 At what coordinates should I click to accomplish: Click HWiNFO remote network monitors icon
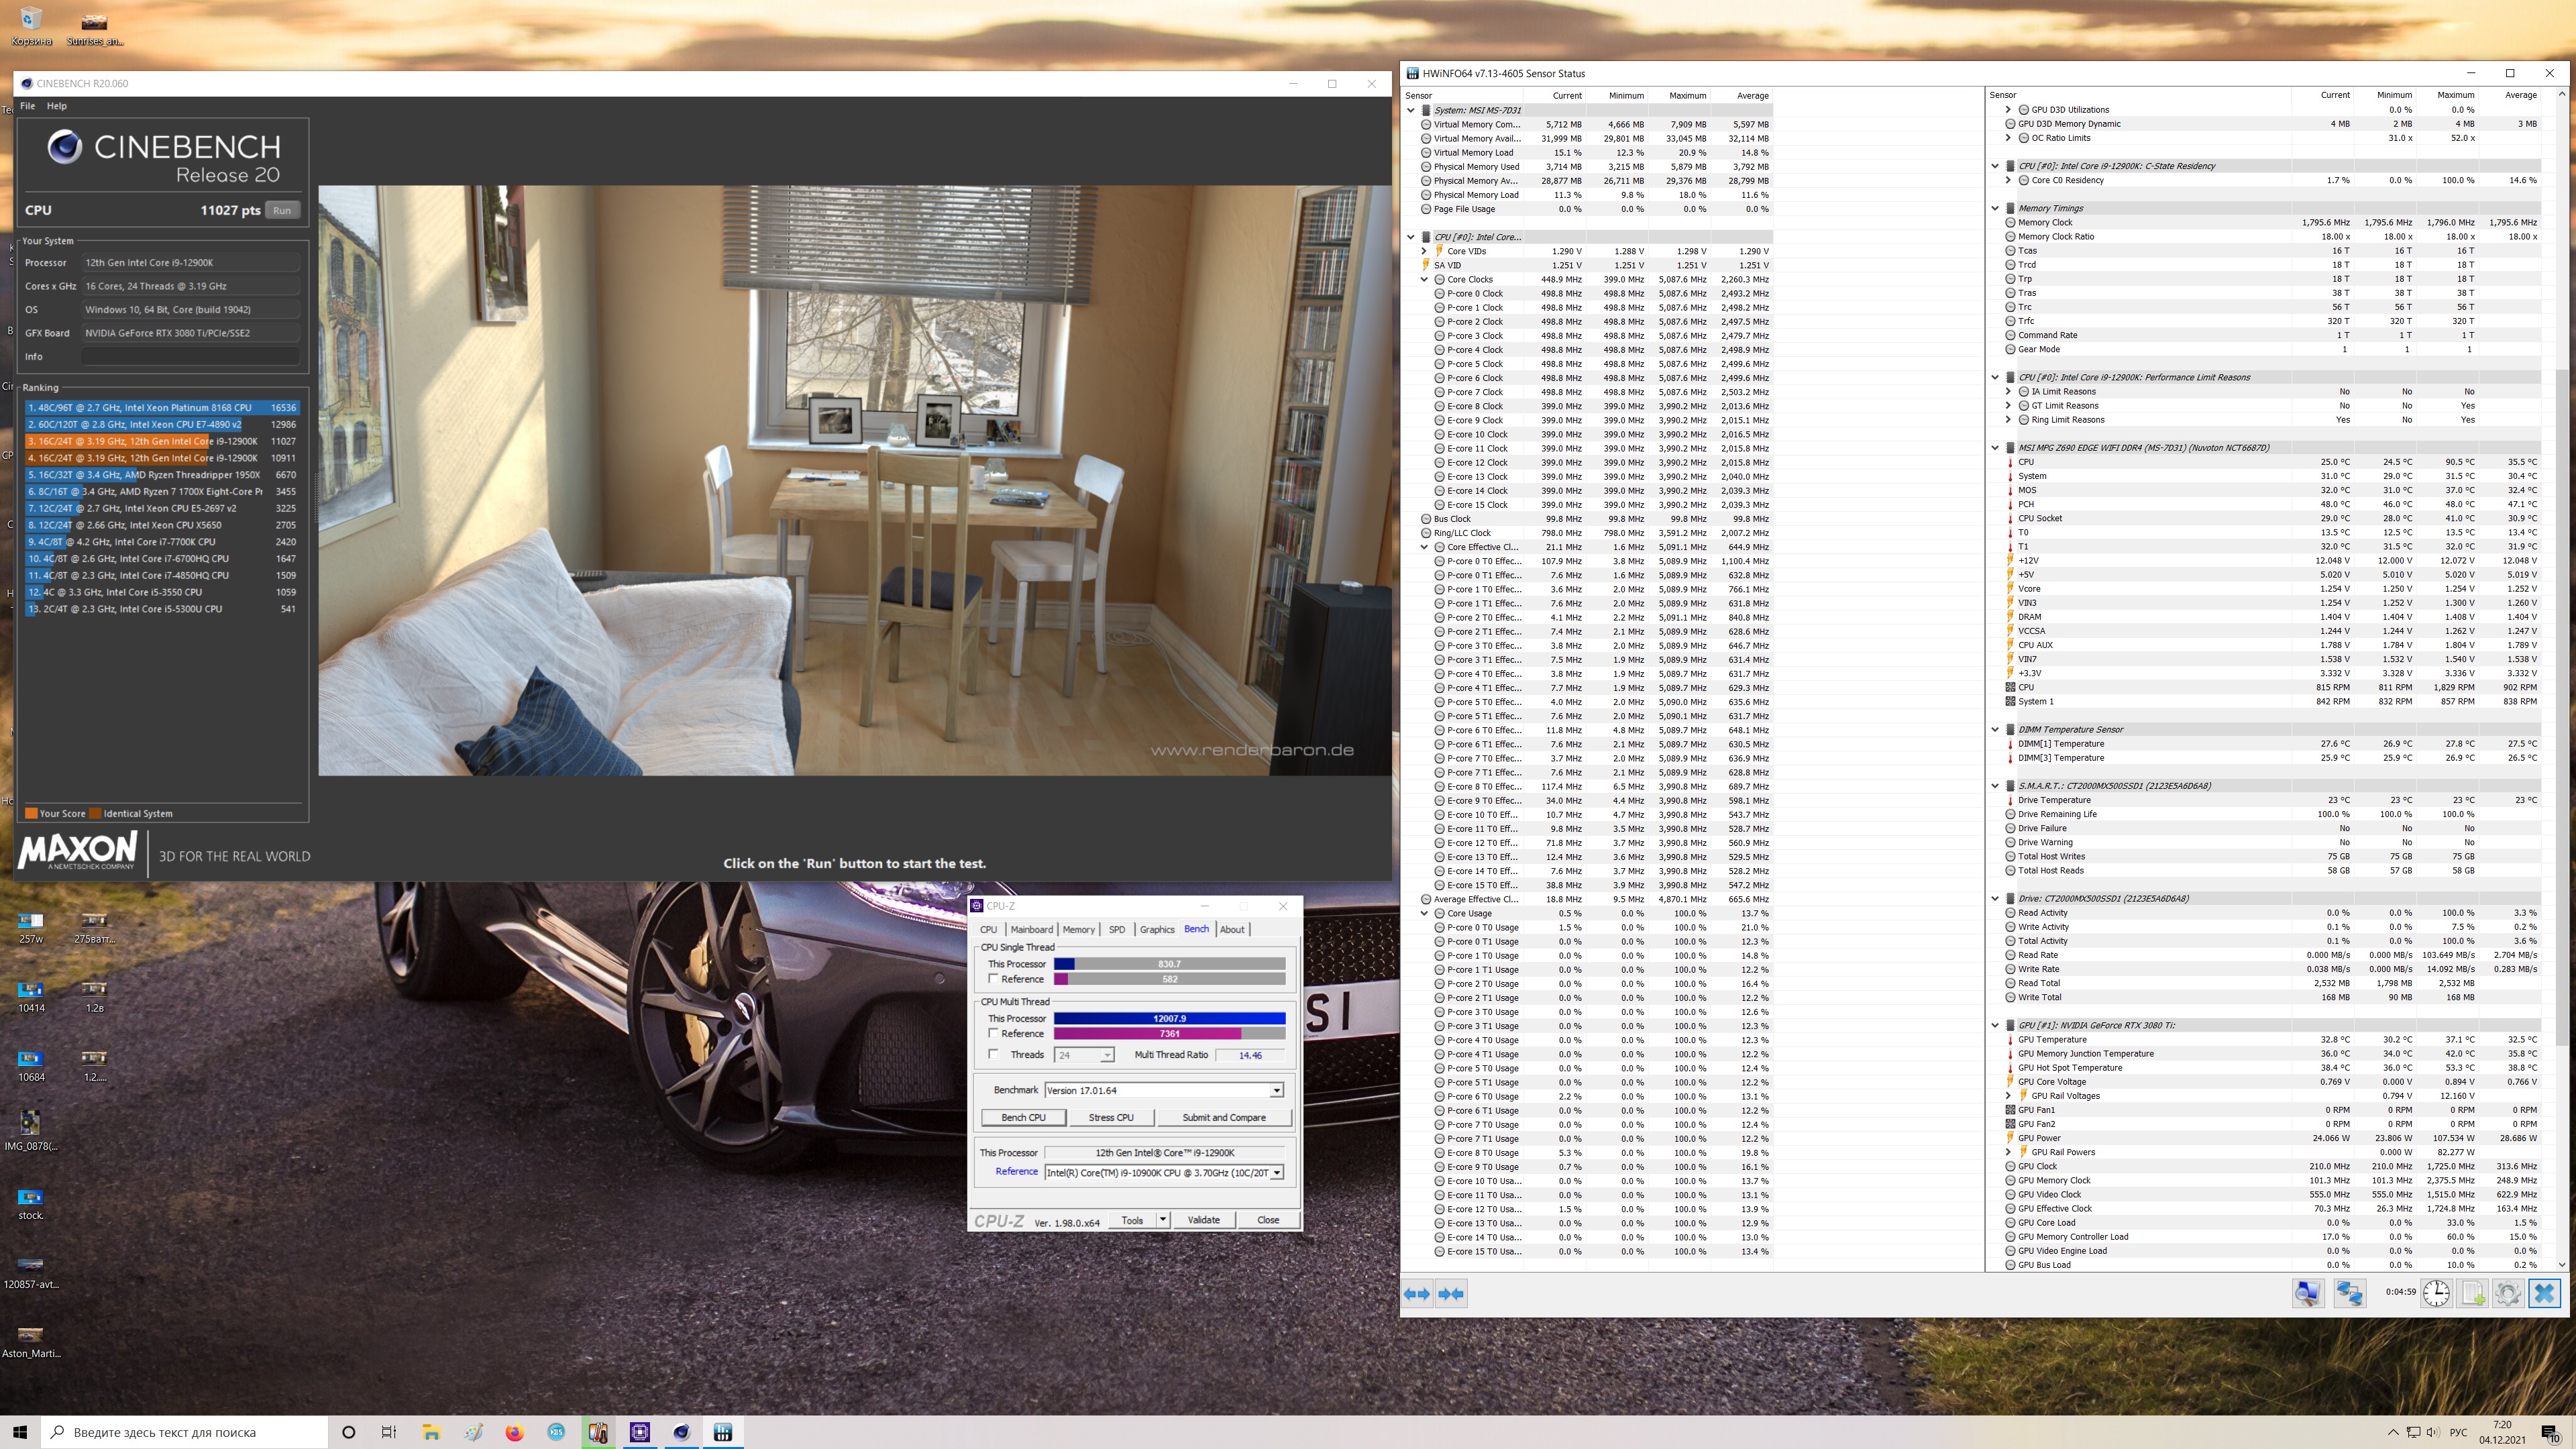point(2349,1294)
